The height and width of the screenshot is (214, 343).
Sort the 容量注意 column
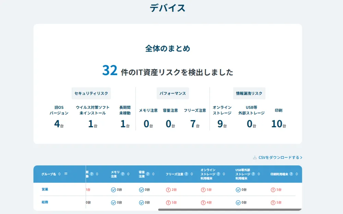[x=153, y=174]
